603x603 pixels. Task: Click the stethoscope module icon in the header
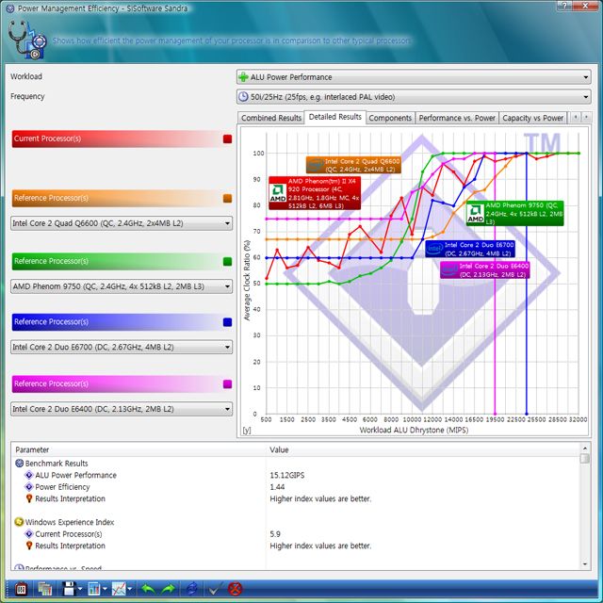[27, 40]
